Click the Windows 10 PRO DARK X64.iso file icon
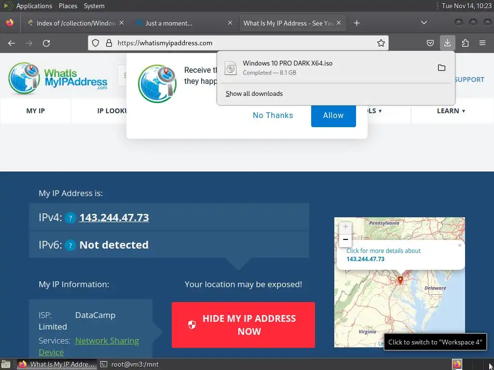This screenshot has width=494, height=370. 231,68
